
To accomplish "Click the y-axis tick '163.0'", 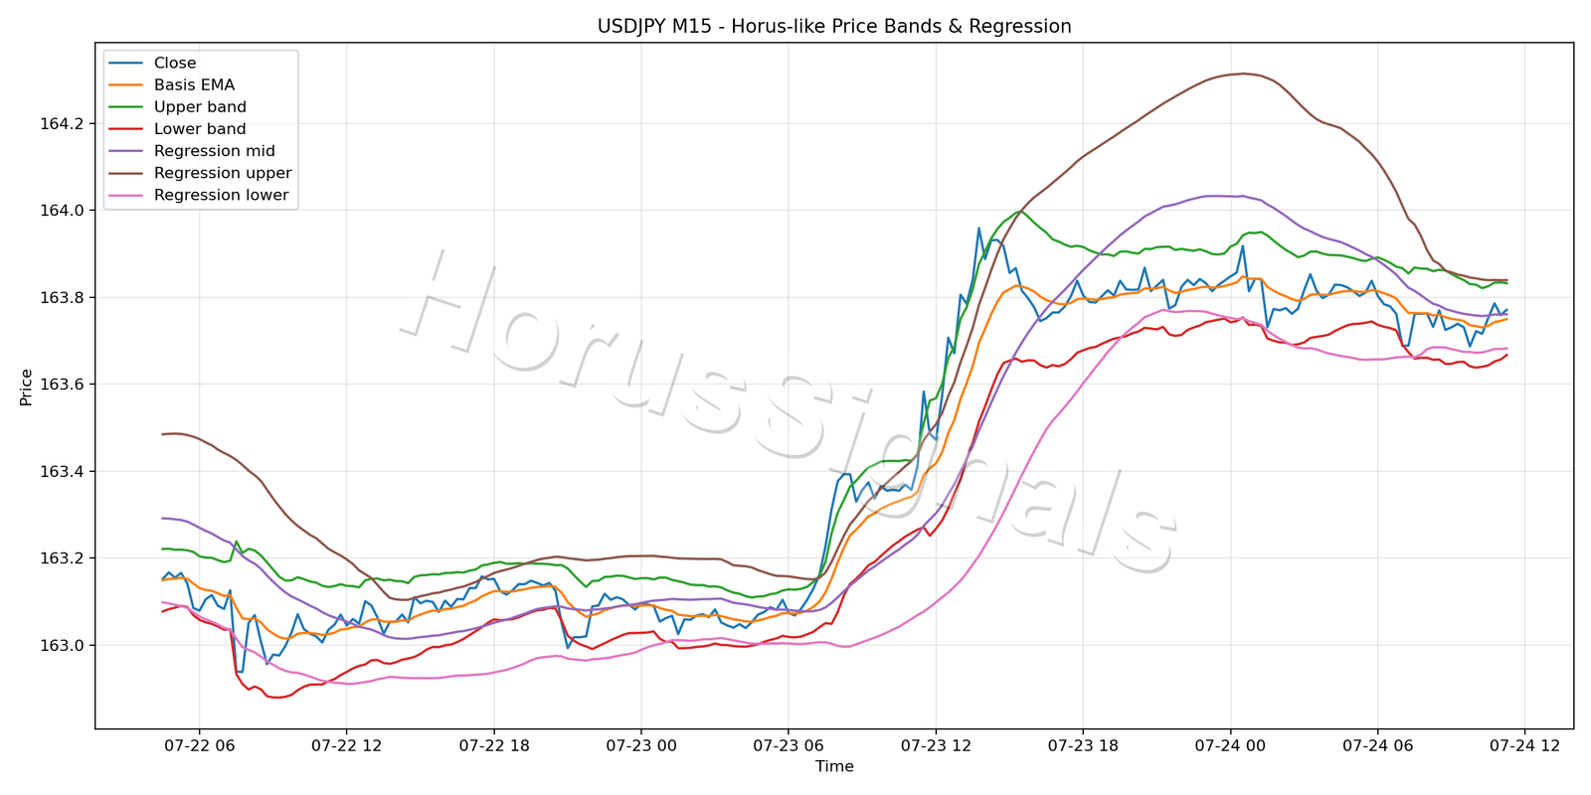I will (x=62, y=646).
